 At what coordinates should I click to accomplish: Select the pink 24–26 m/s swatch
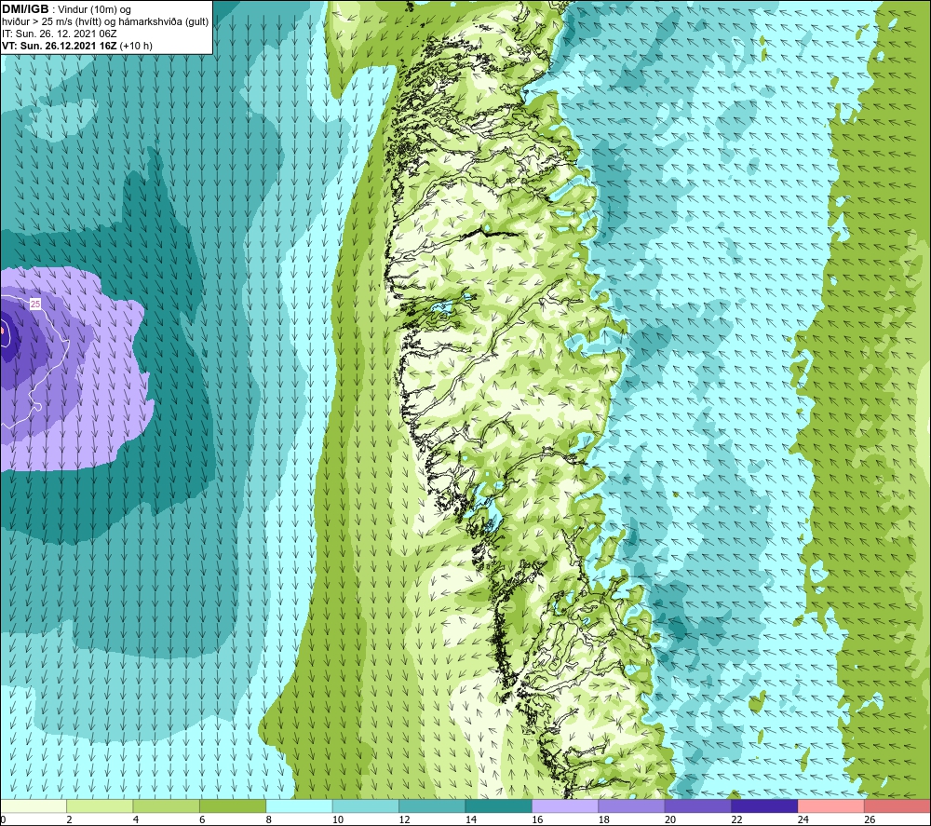831,806
